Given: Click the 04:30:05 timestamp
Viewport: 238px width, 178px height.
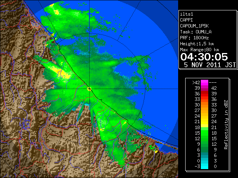Looking at the screenshot, I should [x=204, y=57].
